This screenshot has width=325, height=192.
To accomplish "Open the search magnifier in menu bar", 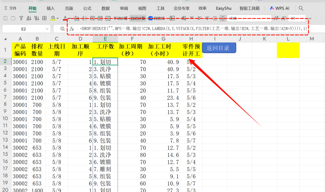I will pyautogui.click(x=301, y=8).
